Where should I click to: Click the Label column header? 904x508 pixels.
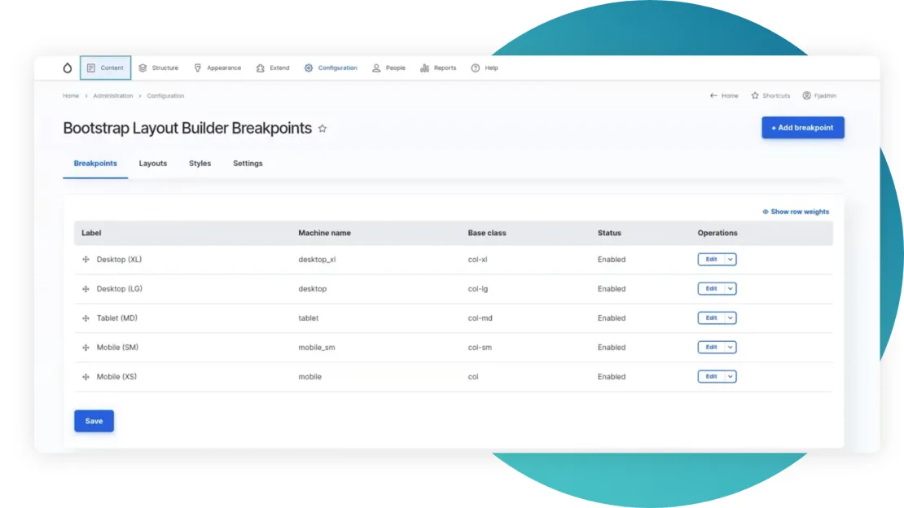pyautogui.click(x=91, y=233)
